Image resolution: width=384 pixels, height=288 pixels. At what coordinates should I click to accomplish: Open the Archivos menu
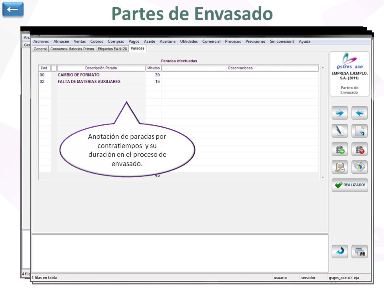[41, 41]
